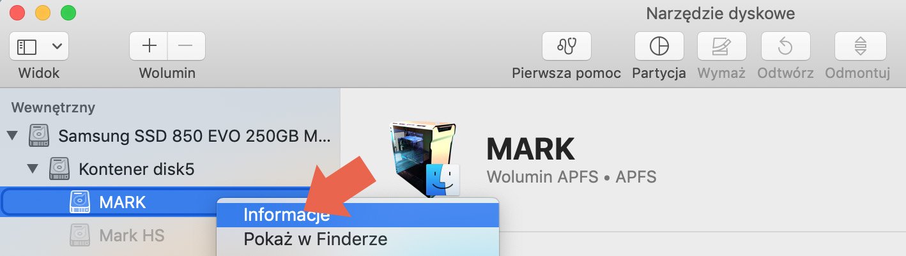Toggle the sidebar Widok view icon
Screen dimensions: 906x256
(27, 46)
